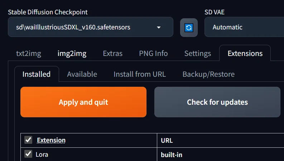Open the SD VAE Automatic dropdown
284x161 pixels.
(244, 27)
